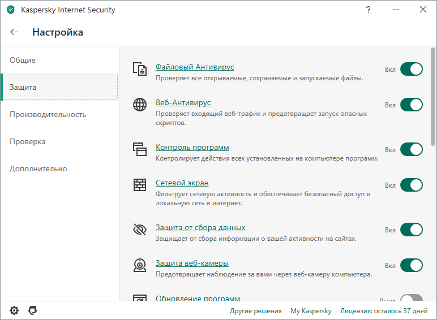This screenshot has width=437, height=320.
Task: Open Обновление программ link
Action: point(198,298)
